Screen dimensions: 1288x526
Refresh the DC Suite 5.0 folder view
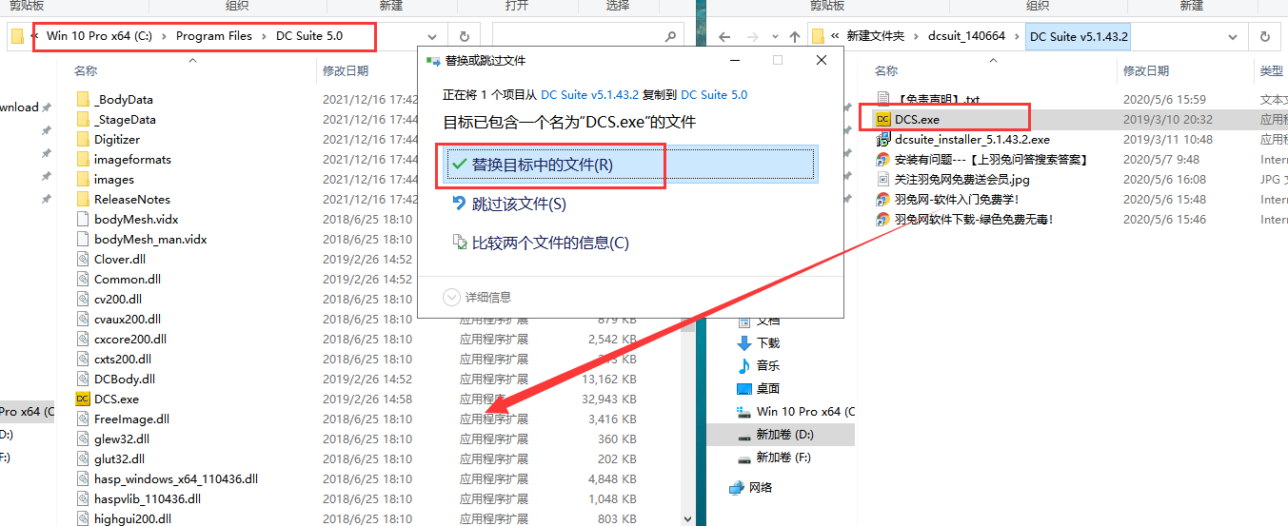click(464, 36)
